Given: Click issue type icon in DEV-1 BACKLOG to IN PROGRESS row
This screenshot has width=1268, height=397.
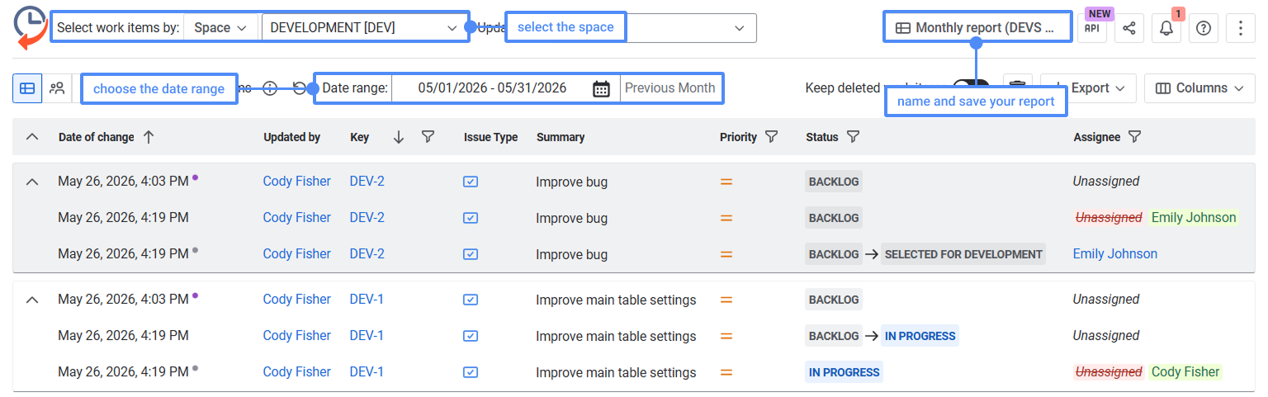Looking at the screenshot, I should tap(471, 336).
